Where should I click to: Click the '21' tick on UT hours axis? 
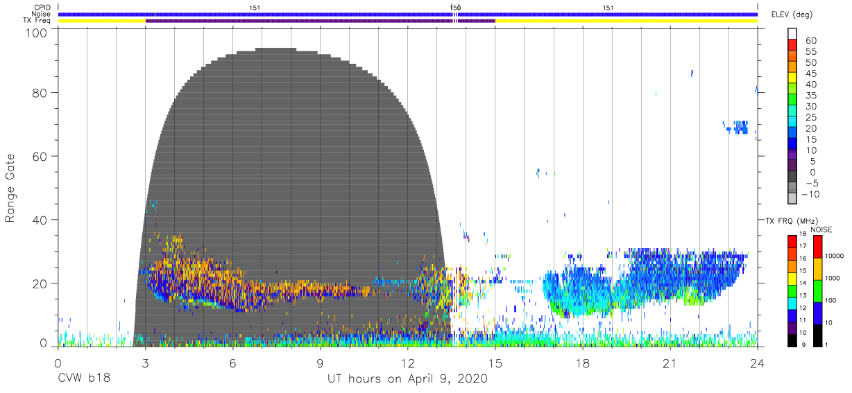(x=670, y=364)
